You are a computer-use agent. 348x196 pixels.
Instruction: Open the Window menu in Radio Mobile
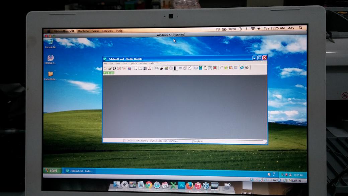tap(143, 64)
